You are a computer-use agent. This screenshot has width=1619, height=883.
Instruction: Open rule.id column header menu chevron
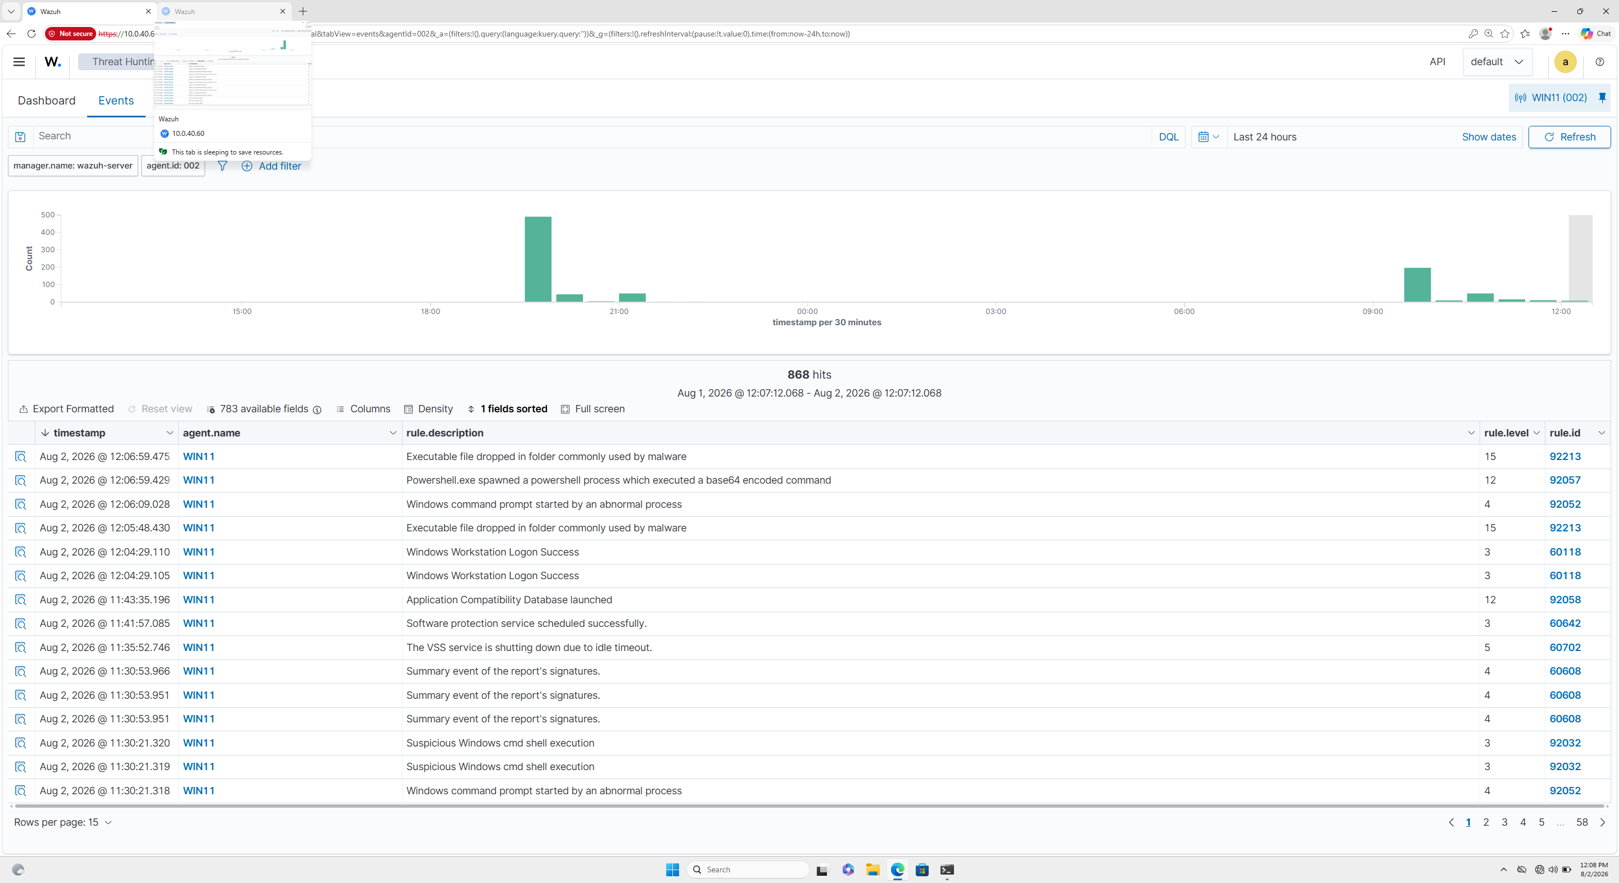(1602, 433)
